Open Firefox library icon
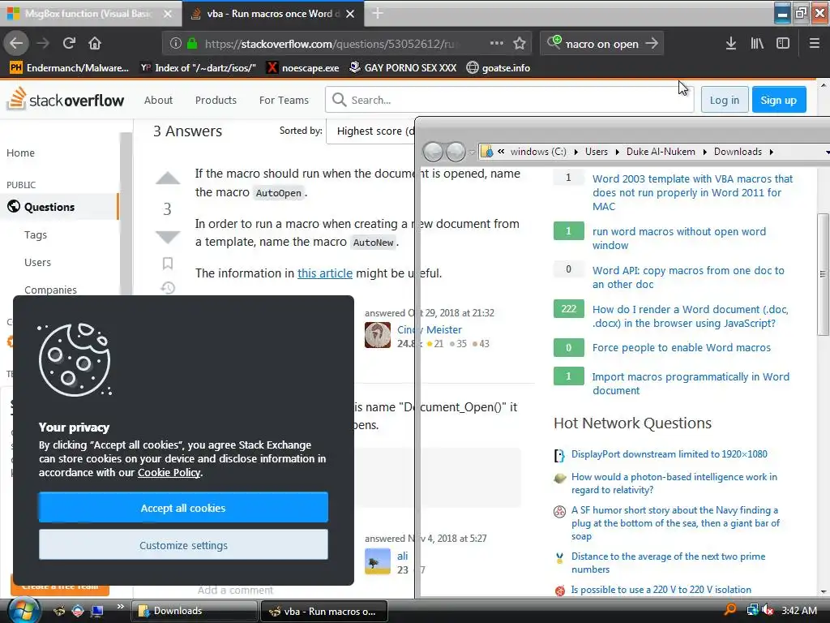 click(x=757, y=44)
